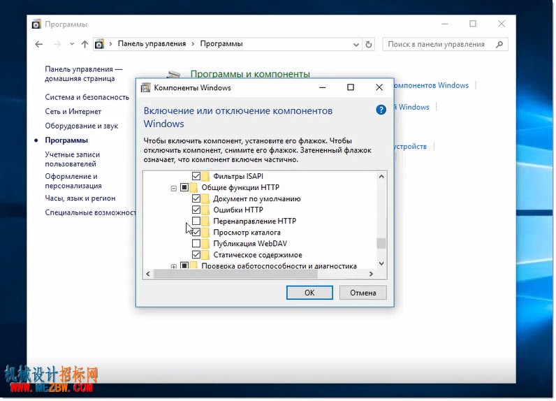
Task: Open Оформление и персонализация category
Action: (73, 181)
